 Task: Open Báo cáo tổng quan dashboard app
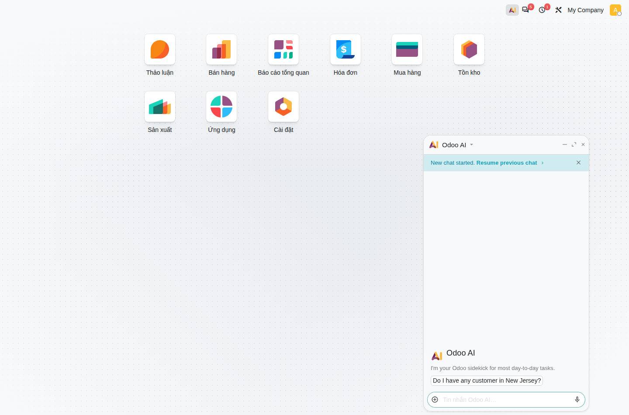click(283, 49)
